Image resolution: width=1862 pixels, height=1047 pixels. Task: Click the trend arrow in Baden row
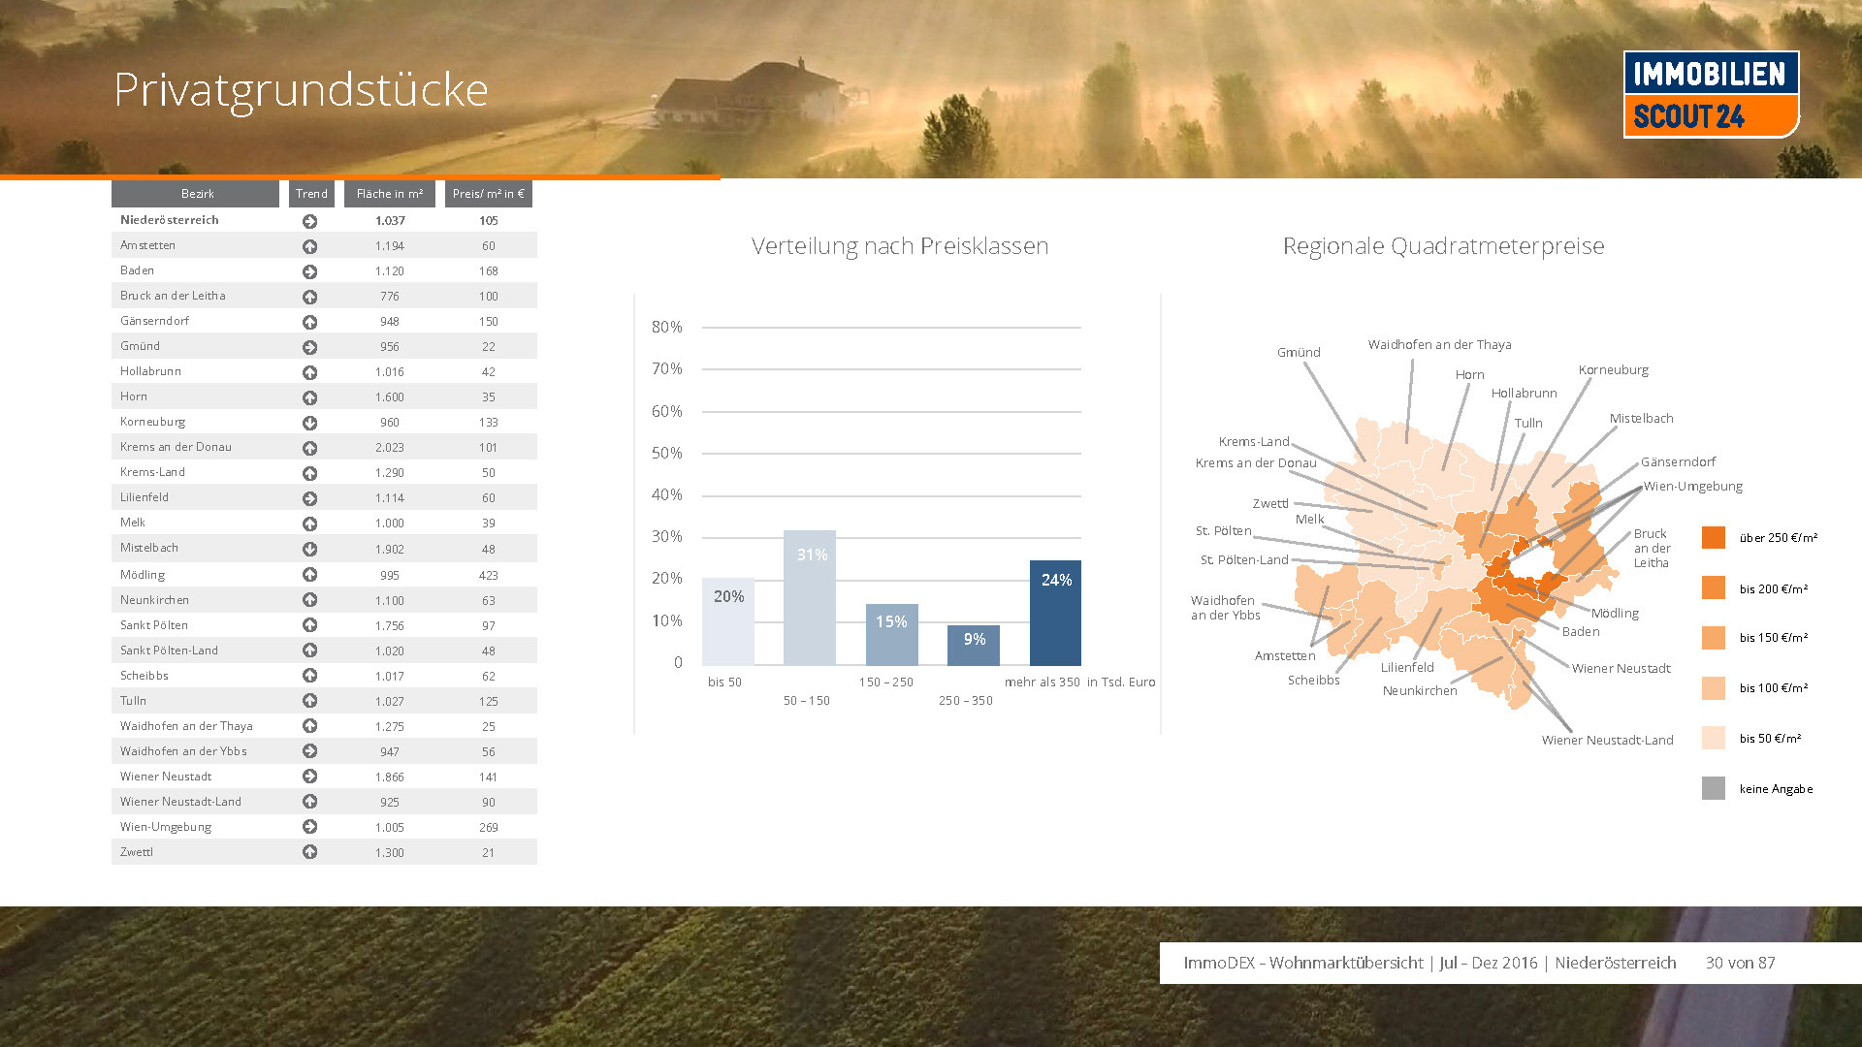(309, 271)
